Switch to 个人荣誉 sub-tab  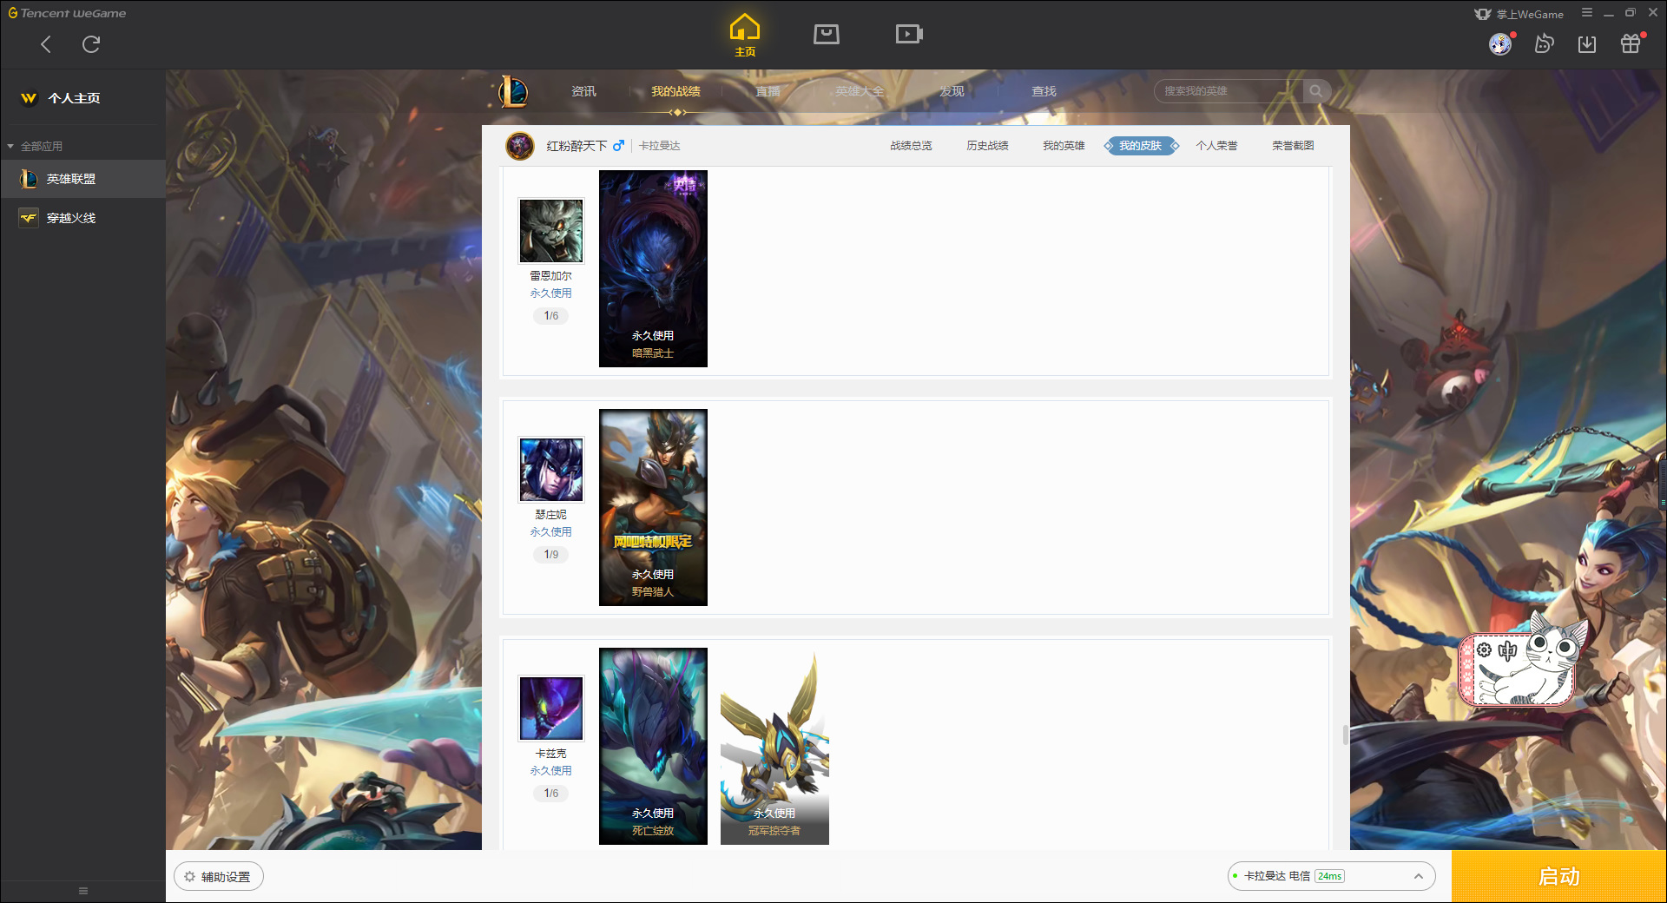coord(1216,146)
